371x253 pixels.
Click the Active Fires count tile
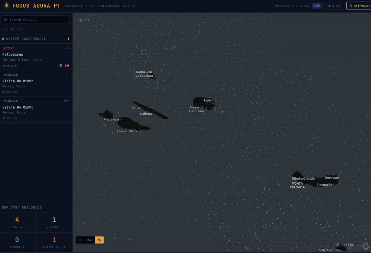click(x=54, y=242)
